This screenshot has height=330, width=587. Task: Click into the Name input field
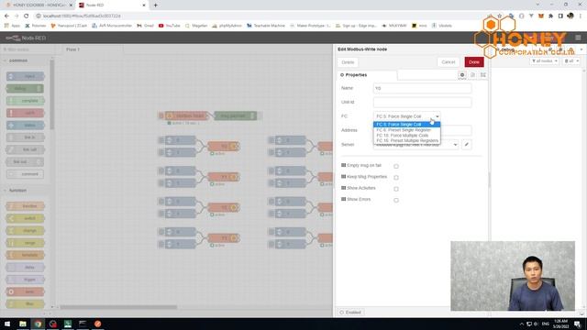[422, 88]
